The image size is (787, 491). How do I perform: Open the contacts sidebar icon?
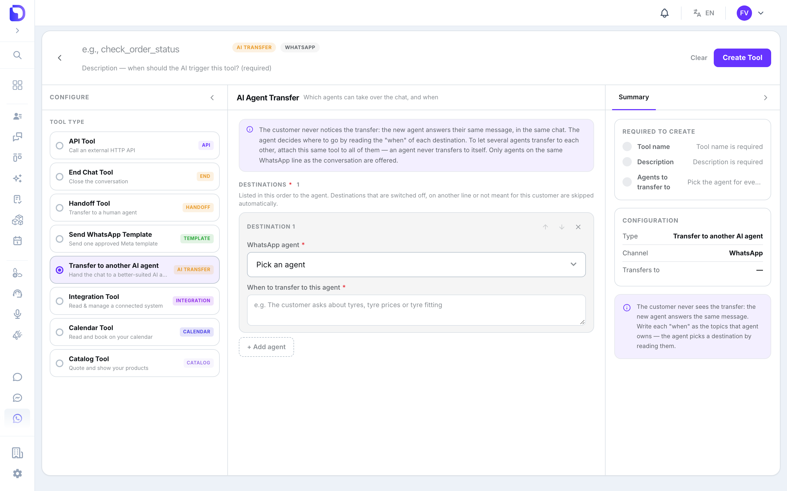(17, 116)
